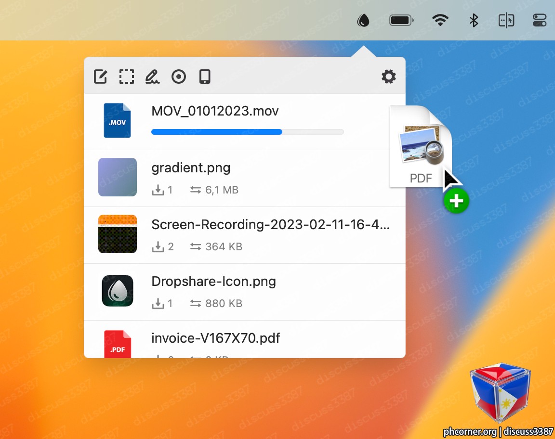Click the 880 KB size label

224,304
